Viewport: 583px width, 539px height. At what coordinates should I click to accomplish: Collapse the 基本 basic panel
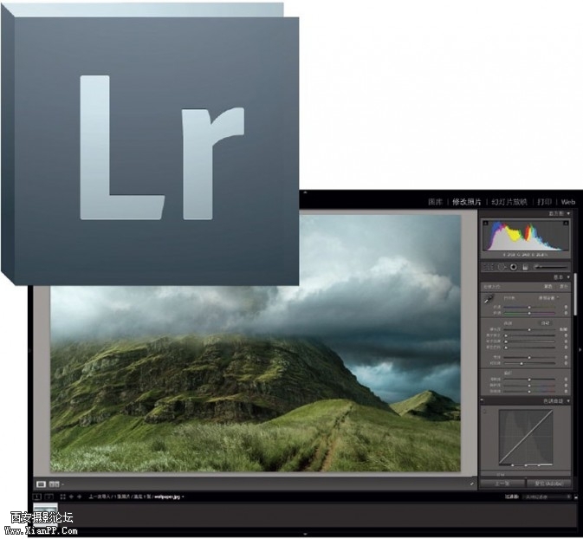click(568, 276)
